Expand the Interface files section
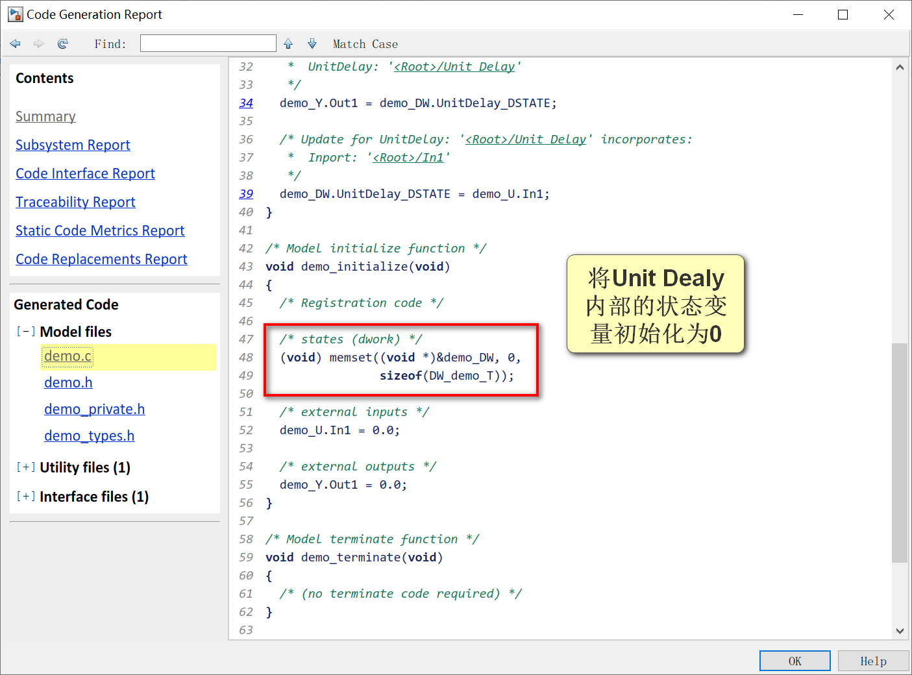Viewport: 912px width, 675px height. point(25,496)
